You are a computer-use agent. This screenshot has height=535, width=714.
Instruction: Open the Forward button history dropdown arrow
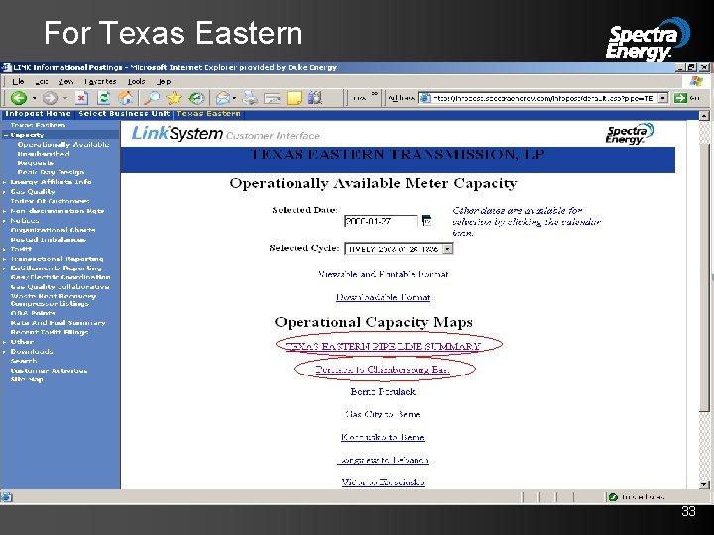(x=65, y=98)
